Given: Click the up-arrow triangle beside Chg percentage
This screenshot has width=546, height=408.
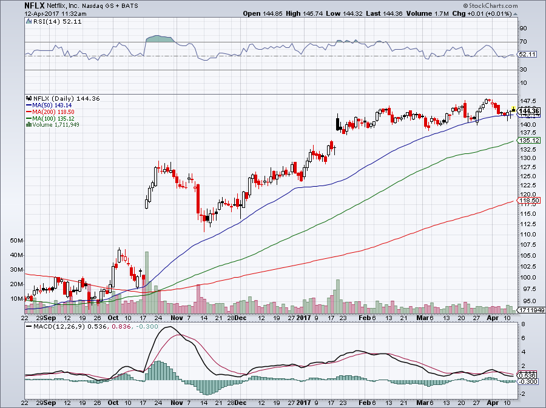Looking at the screenshot, I should pos(515,14).
